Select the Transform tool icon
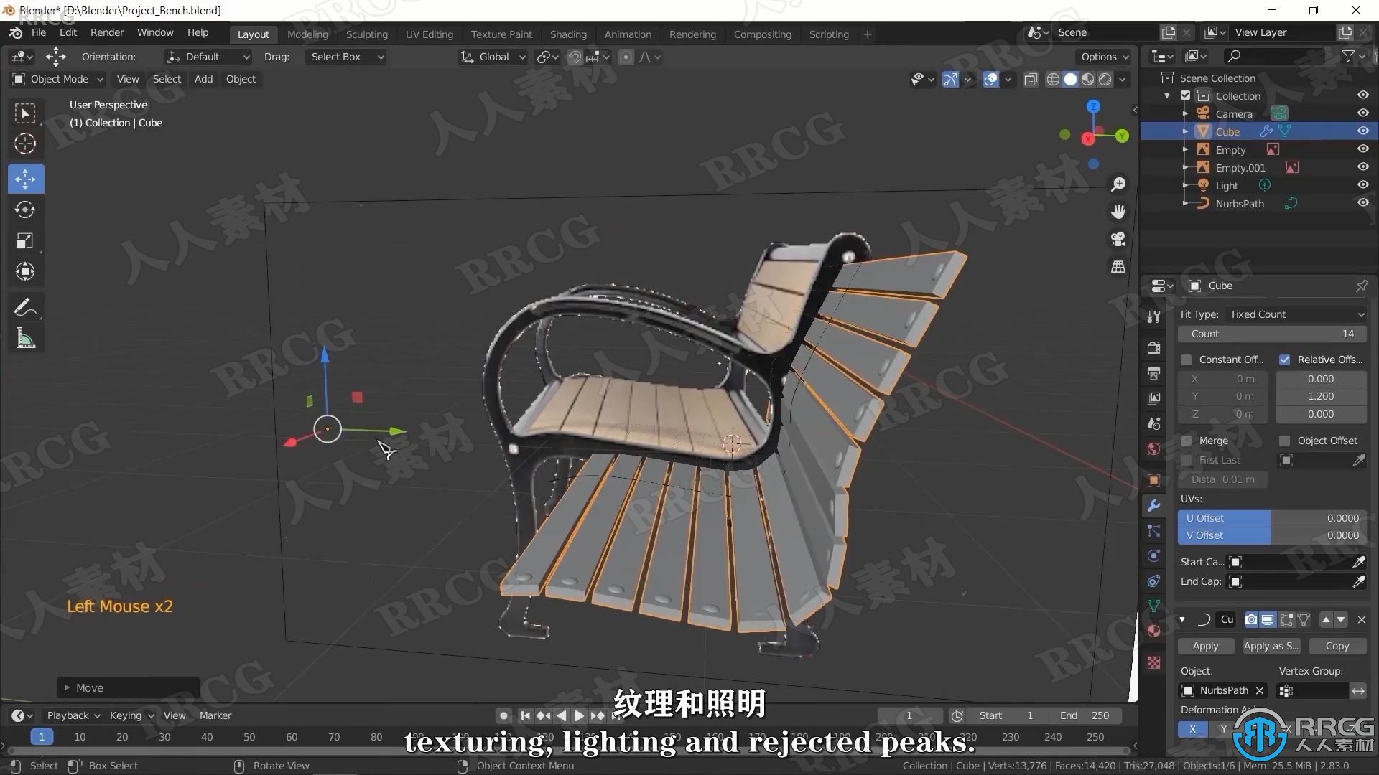Viewport: 1379px width, 775px height. (24, 271)
